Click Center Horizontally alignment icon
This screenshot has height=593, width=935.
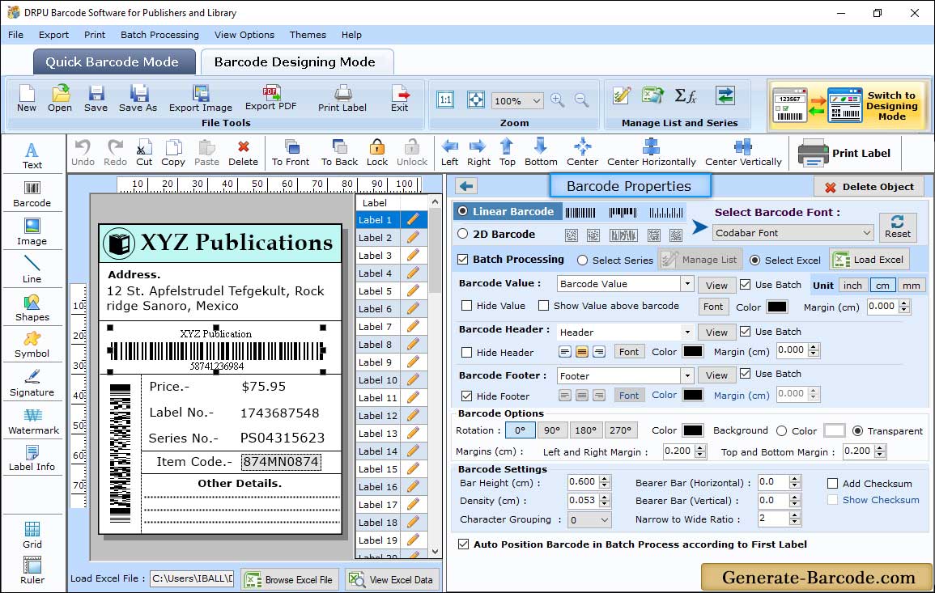pos(651,153)
